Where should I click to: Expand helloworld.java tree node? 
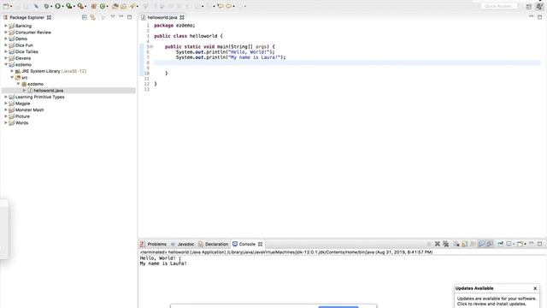tap(25, 91)
